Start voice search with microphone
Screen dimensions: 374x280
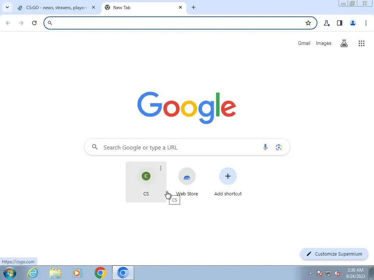point(265,147)
